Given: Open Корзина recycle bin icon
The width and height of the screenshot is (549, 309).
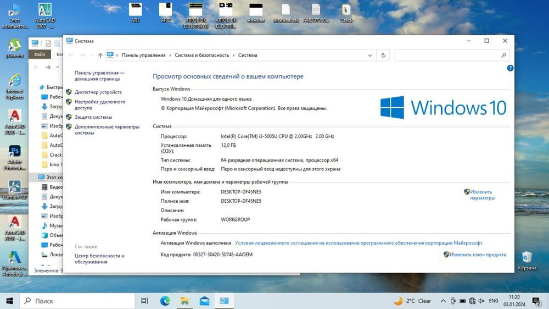Looking at the screenshot, I should (x=527, y=261).
